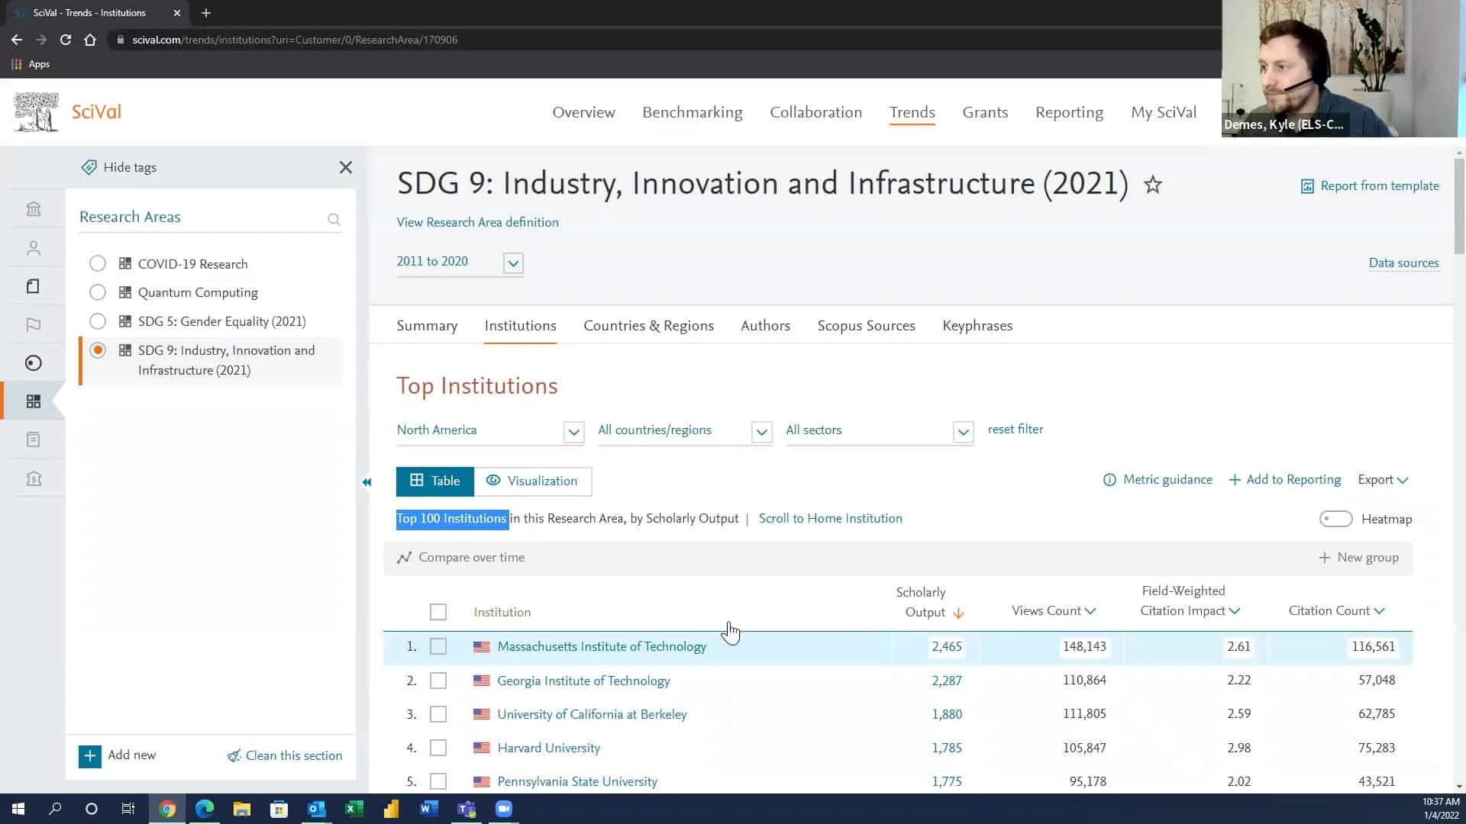This screenshot has height=824, width=1466.
Task: Click the reset filter link
Action: point(1015,429)
